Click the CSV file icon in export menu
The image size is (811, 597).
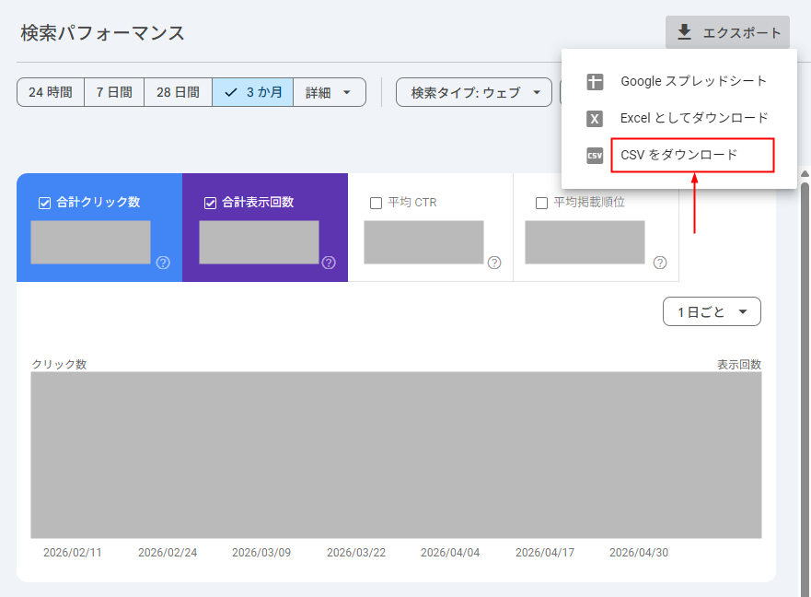pos(595,156)
